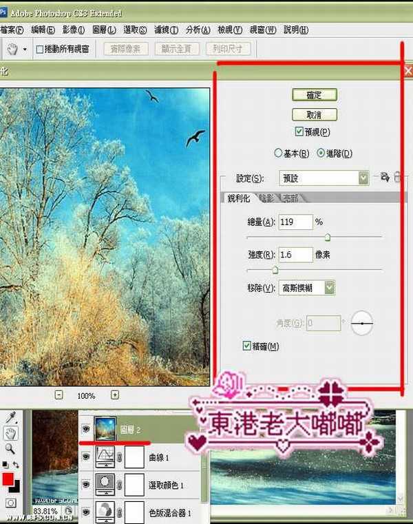The width and height of the screenshot is (413, 524).
Task: Click the save settings icon beside 設定 dropdown
Action: coord(385,178)
